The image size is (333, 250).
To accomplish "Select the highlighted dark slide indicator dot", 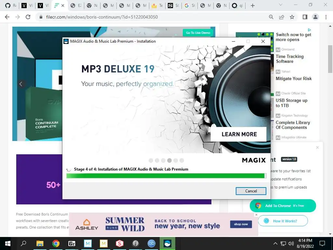I will (169, 160).
